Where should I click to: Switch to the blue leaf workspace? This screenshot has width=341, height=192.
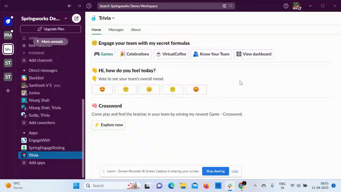[8, 21]
